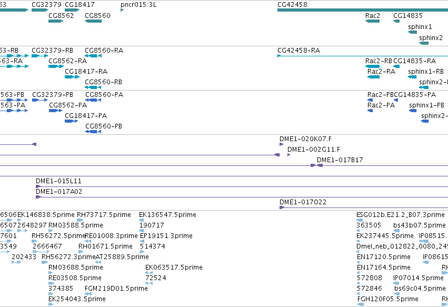Select the CG14835-RA transcript label
Screen dimensions: 448x307
click(x=415, y=61)
